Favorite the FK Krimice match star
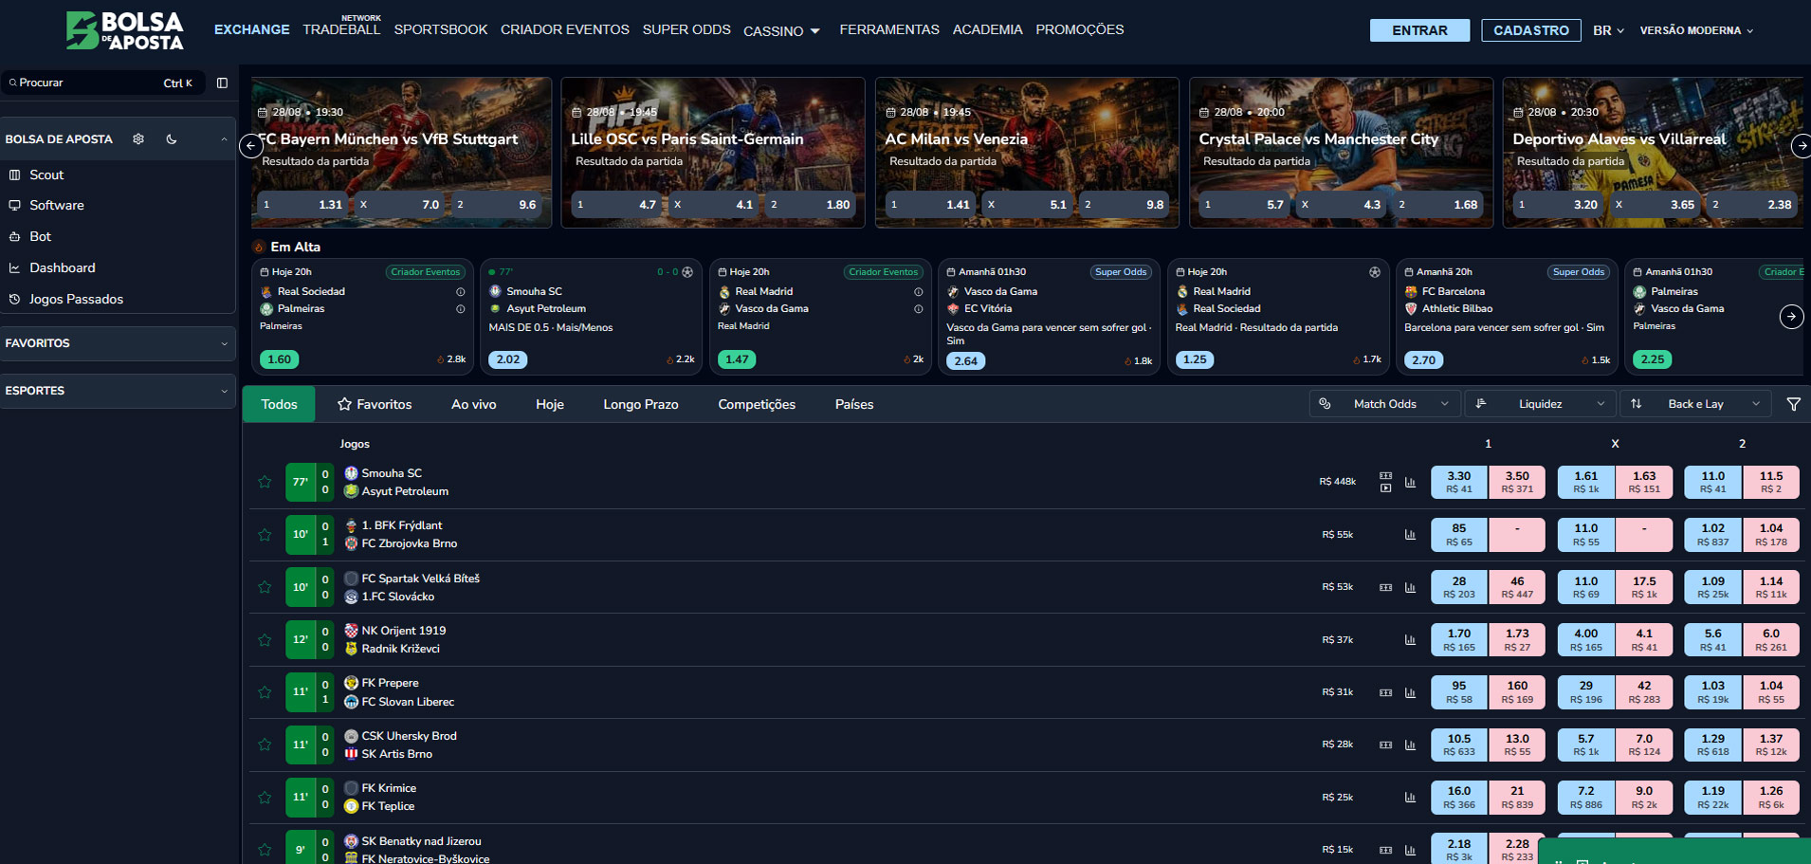Image resolution: width=1811 pixels, height=864 pixels. (x=265, y=798)
